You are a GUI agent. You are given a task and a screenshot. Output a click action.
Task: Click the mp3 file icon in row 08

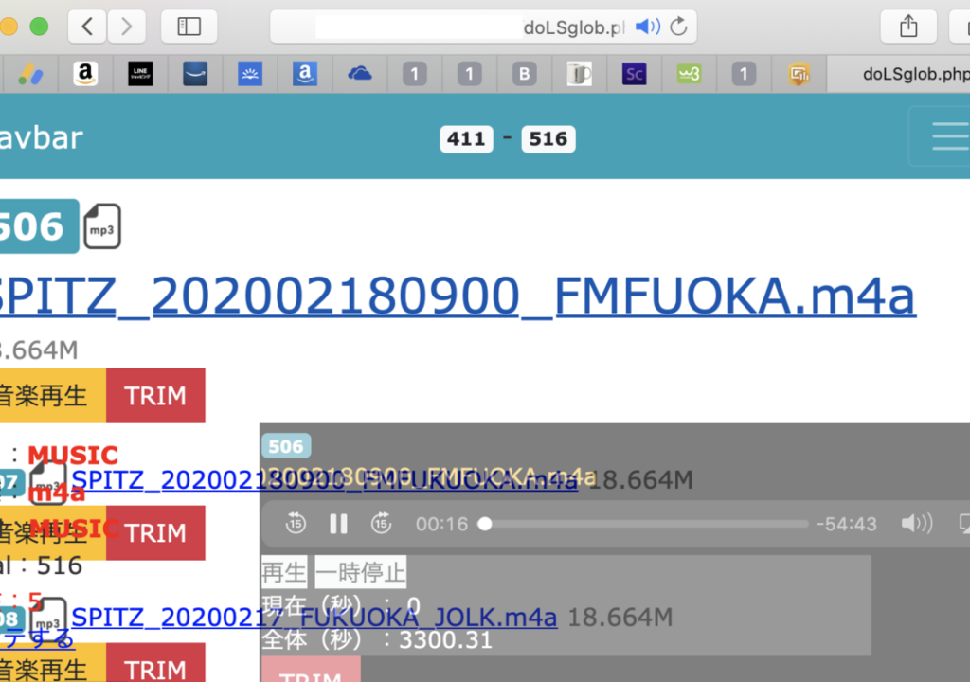click(48, 620)
